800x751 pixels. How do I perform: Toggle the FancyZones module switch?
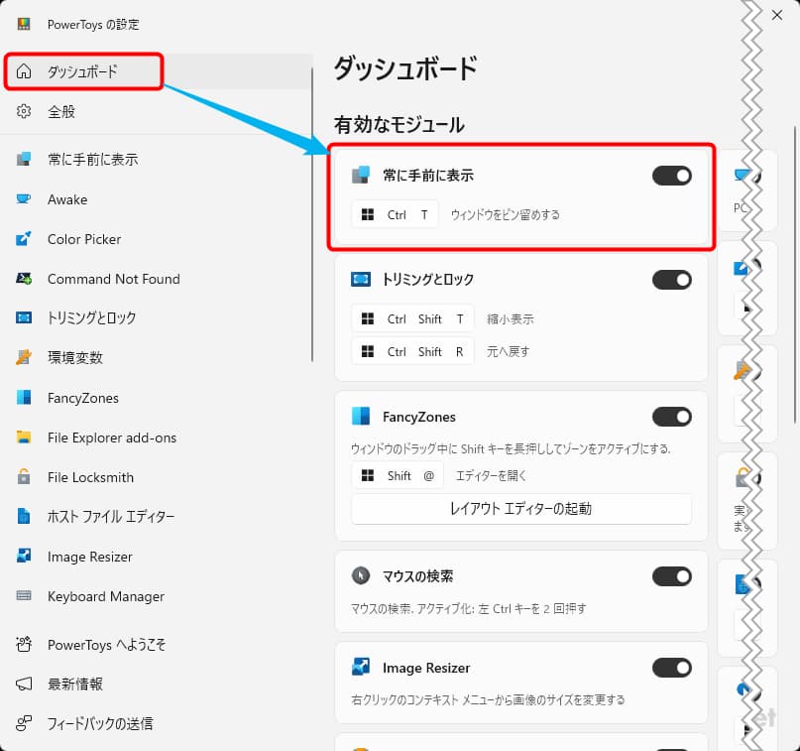coord(671,417)
